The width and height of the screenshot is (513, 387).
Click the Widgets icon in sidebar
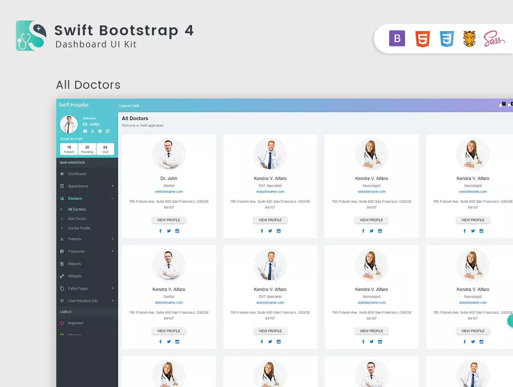click(x=62, y=276)
